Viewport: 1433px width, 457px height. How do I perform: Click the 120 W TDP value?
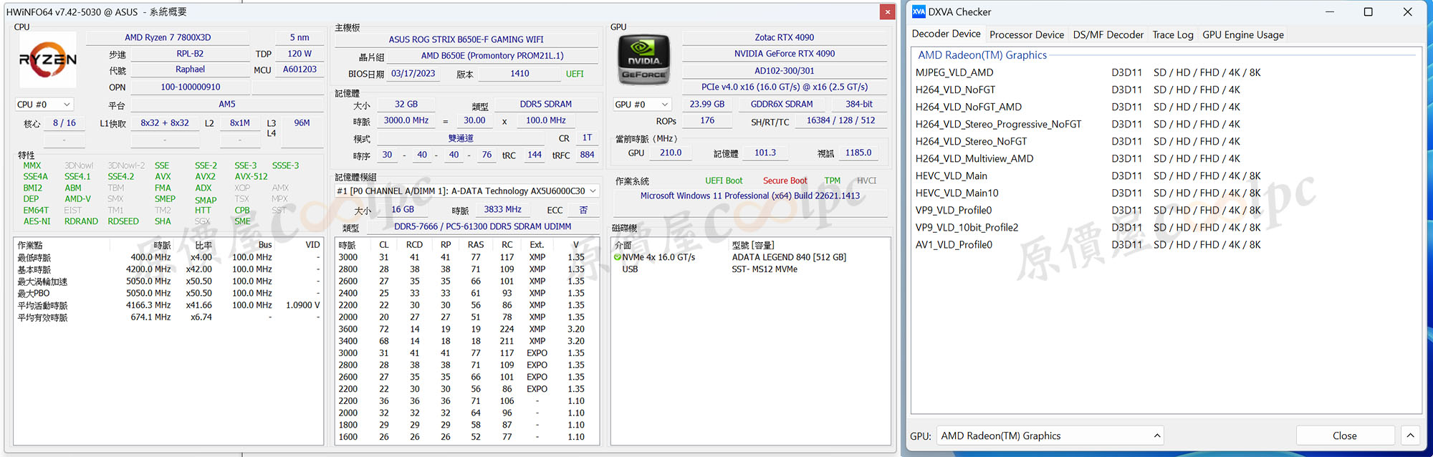299,54
